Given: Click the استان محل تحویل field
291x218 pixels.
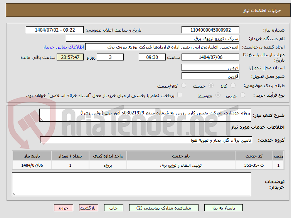Looking at the screenshot, I should [210, 68].
